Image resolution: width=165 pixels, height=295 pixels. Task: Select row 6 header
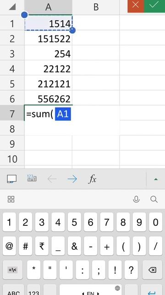pos(12,99)
